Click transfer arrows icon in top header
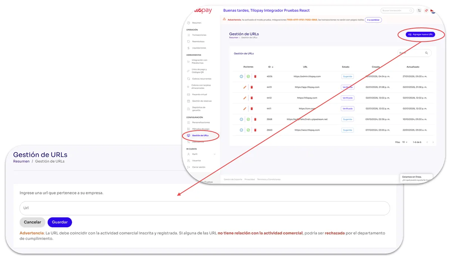The height and width of the screenshot is (259, 453). click(x=419, y=11)
